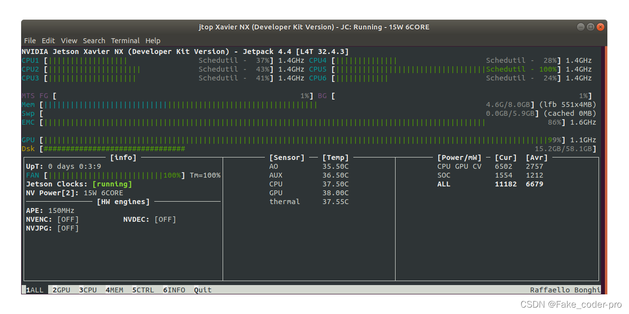Click the MTS FG label

pos(35,96)
